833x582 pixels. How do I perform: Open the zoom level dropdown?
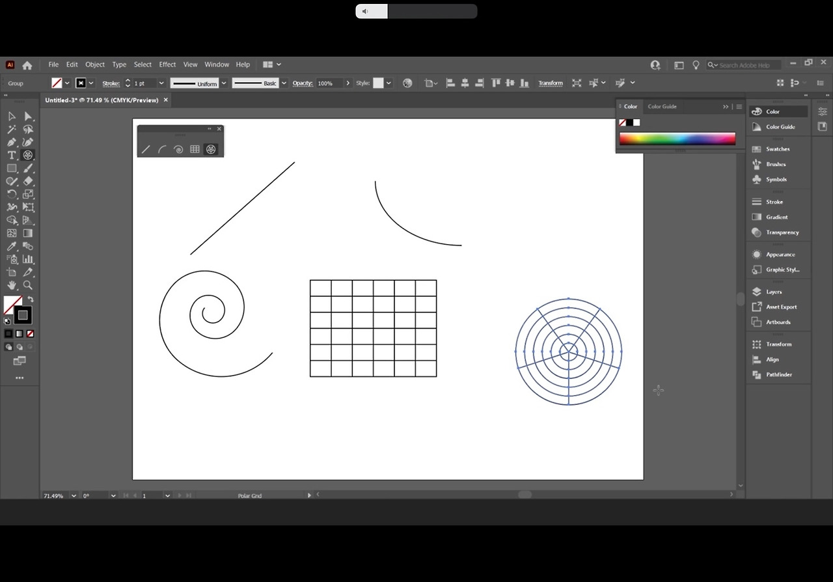click(x=74, y=495)
